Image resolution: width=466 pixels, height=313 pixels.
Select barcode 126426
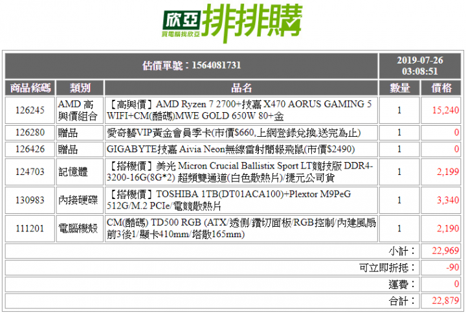coord(30,149)
